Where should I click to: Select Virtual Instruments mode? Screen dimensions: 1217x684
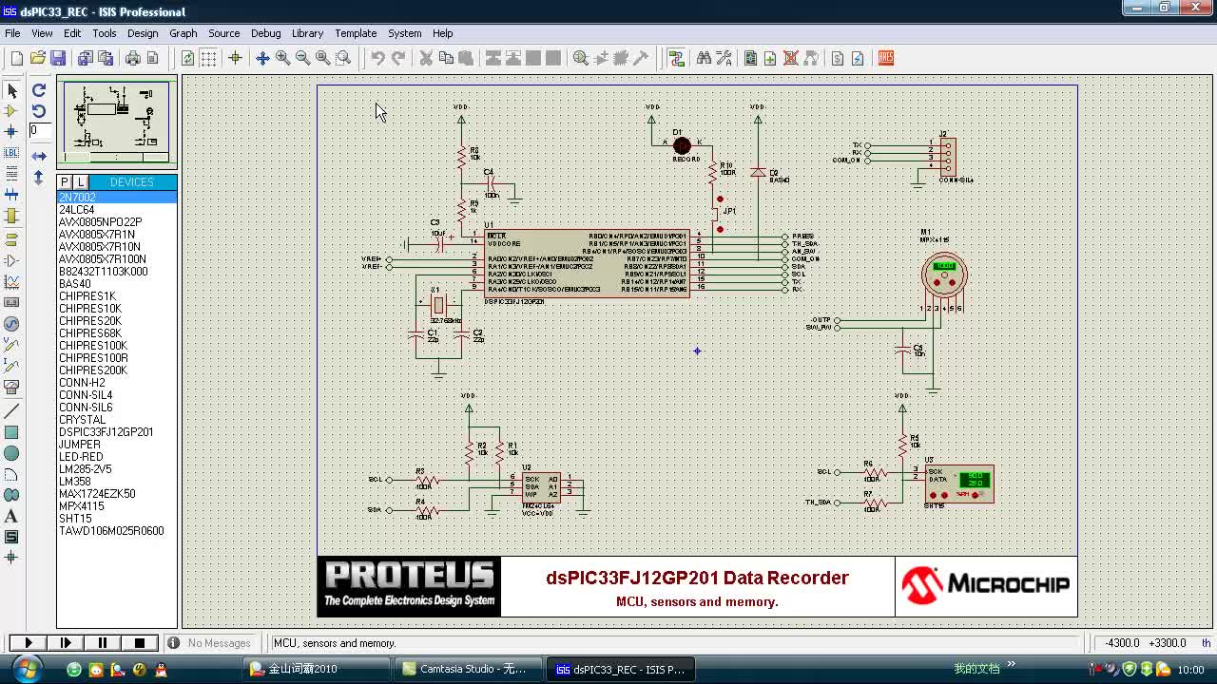tap(11, 388)
